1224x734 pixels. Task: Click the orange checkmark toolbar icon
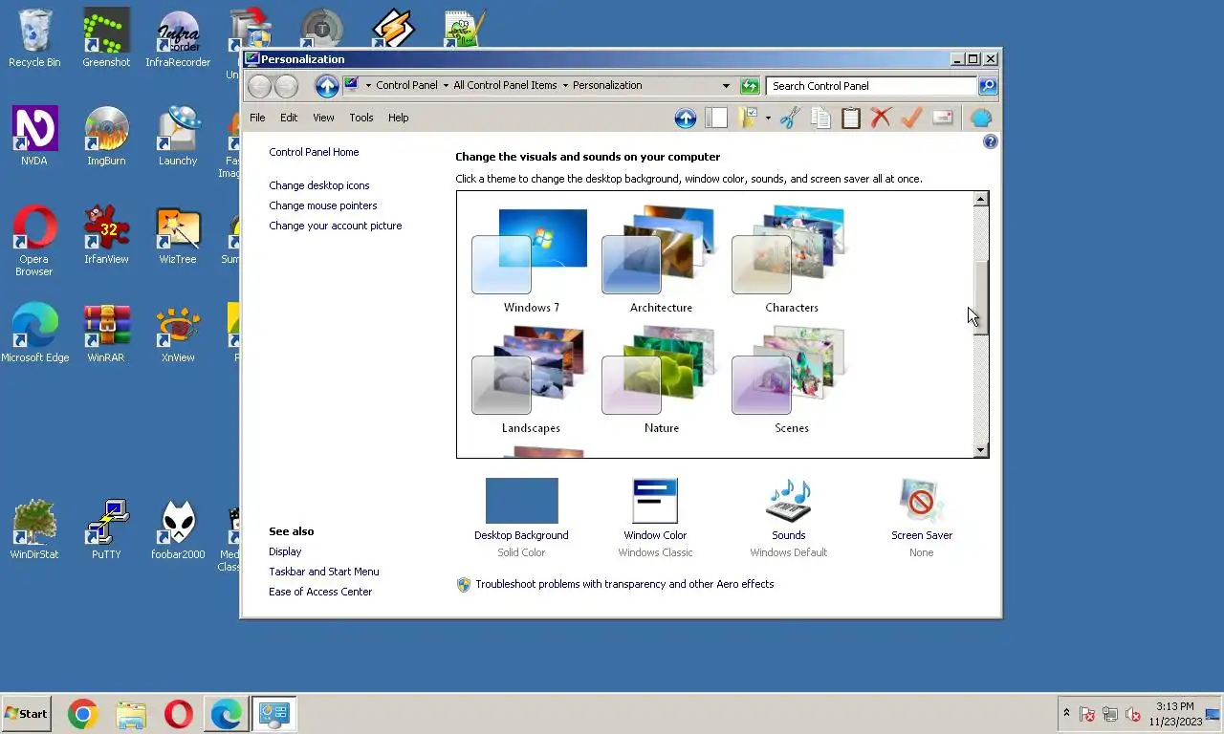(x=911, y=118)
